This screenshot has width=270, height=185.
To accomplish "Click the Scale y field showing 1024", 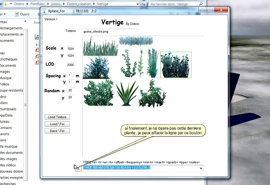I will point(71,56).
